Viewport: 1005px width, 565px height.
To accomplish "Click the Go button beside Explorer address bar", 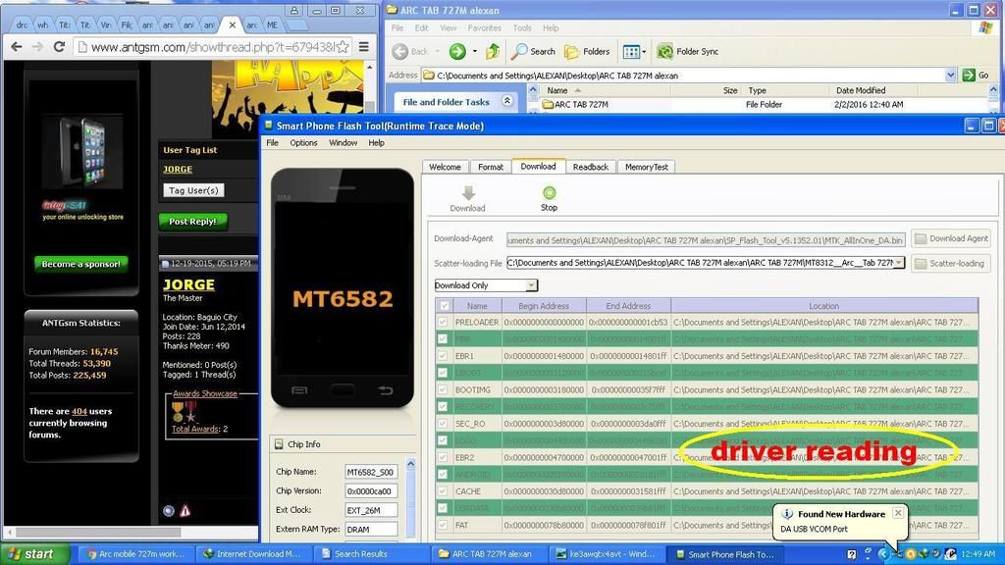I will tap(977, 75).
